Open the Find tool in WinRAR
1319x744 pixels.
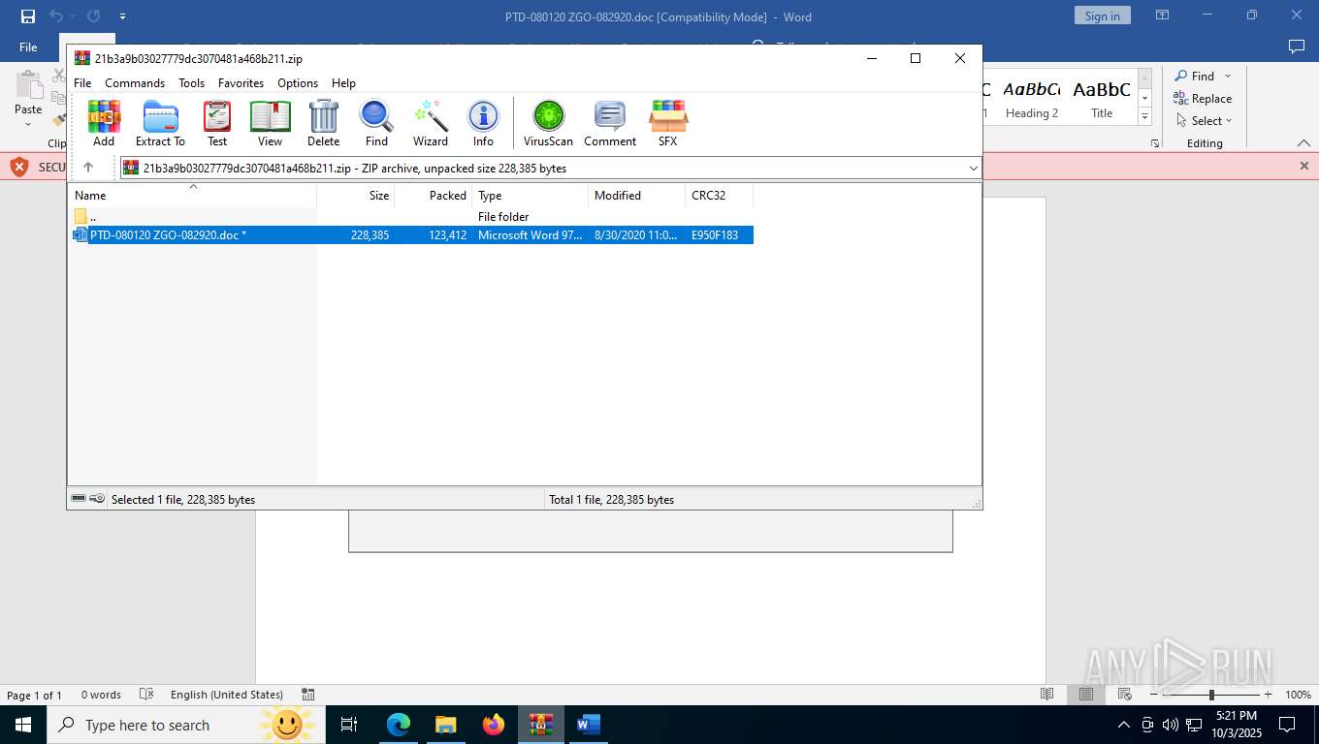pyautogui.click(x=376, y=123)
